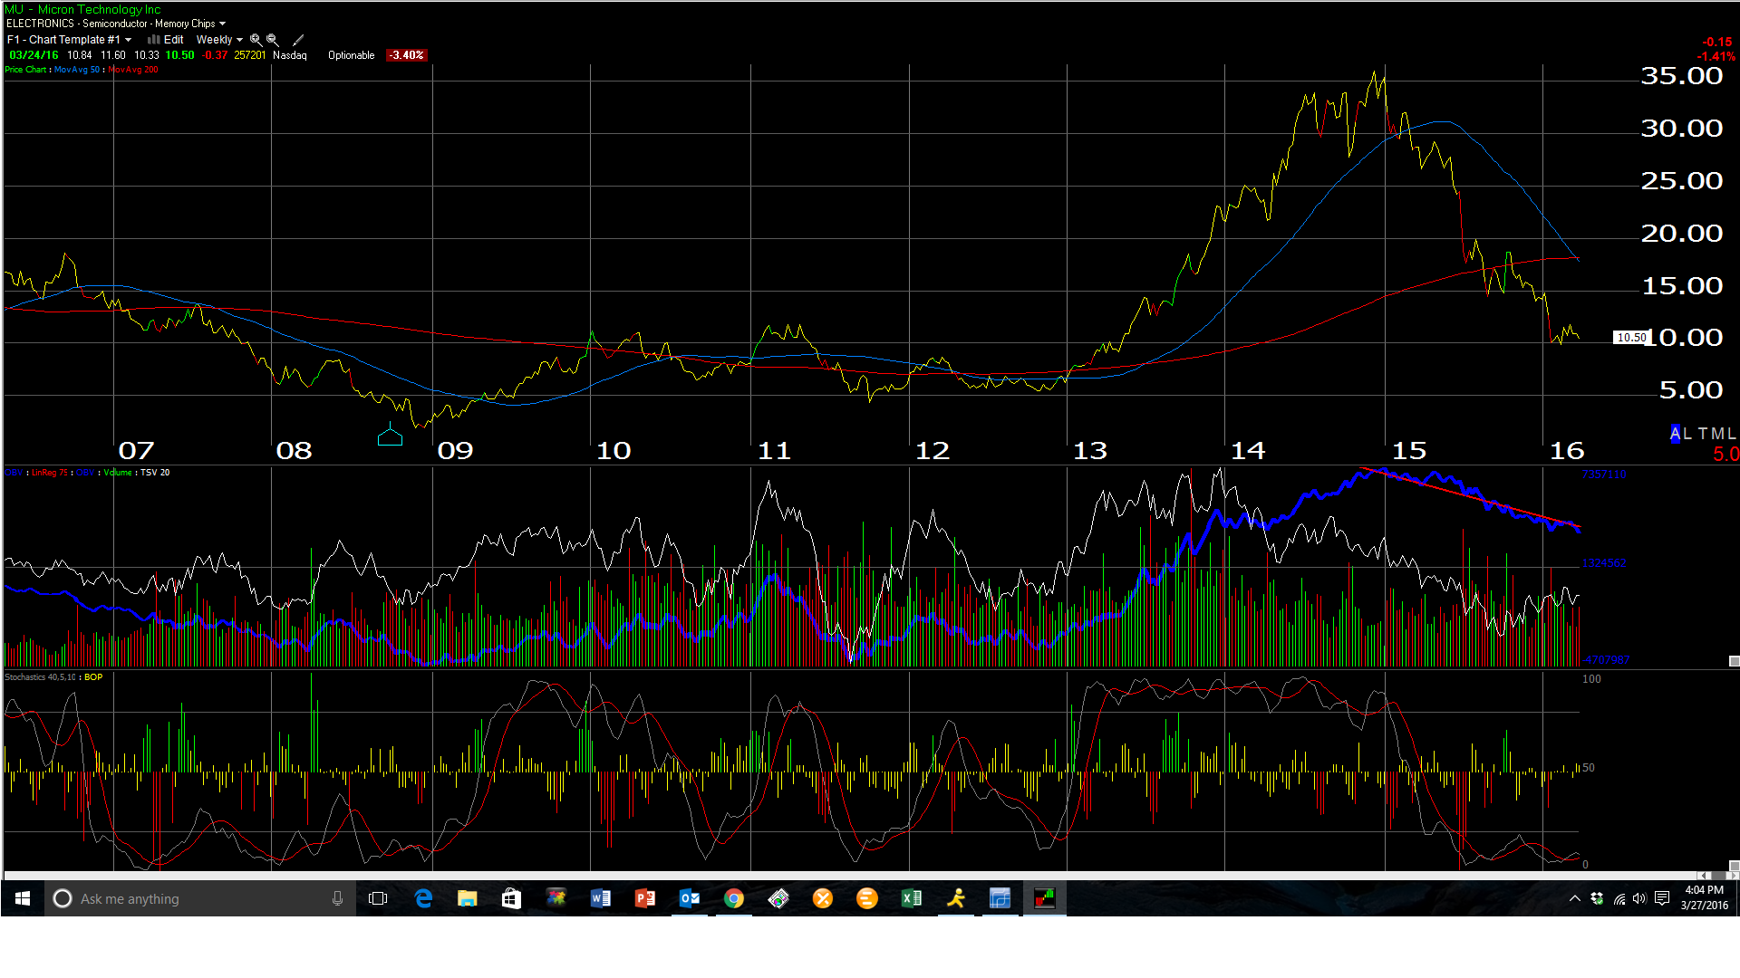The image size is (1740, 978).
Task: Open the volume speaker tray icon
Action: (x=1639, y=898)
